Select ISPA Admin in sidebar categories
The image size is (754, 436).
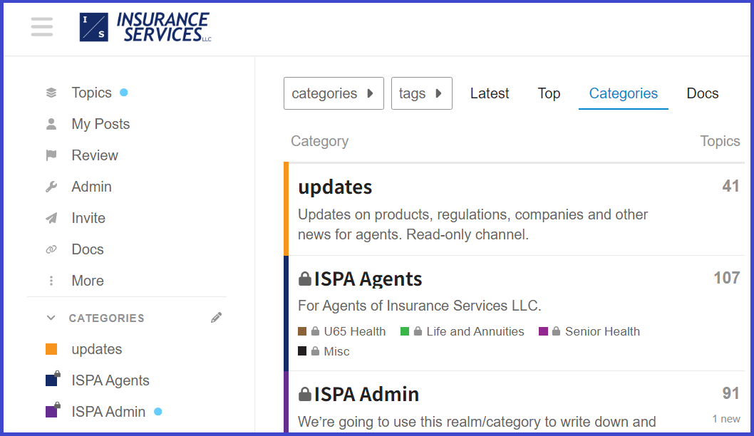pos(108,412)
